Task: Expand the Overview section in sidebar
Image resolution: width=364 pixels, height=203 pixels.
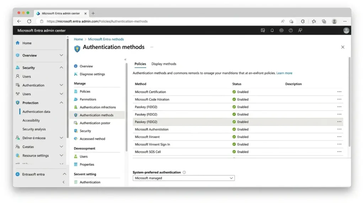Action: click(61, 55)
